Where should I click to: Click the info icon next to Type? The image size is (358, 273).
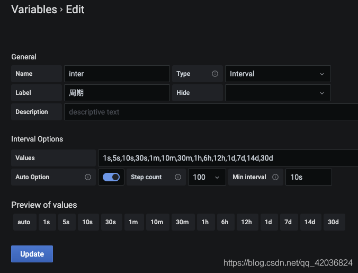pos(214,74)
